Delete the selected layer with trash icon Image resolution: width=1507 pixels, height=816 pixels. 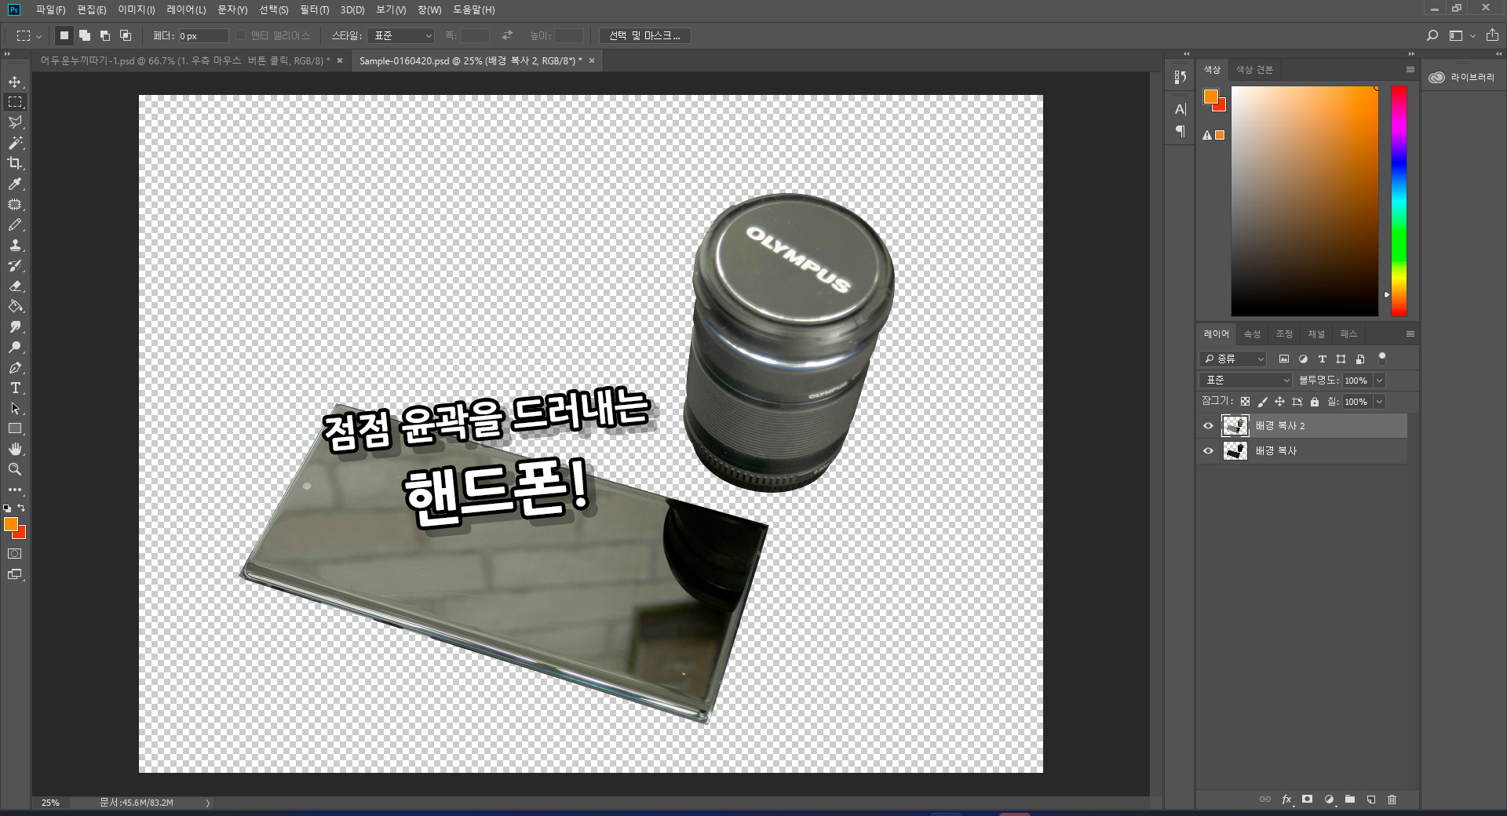(1392, 800)
